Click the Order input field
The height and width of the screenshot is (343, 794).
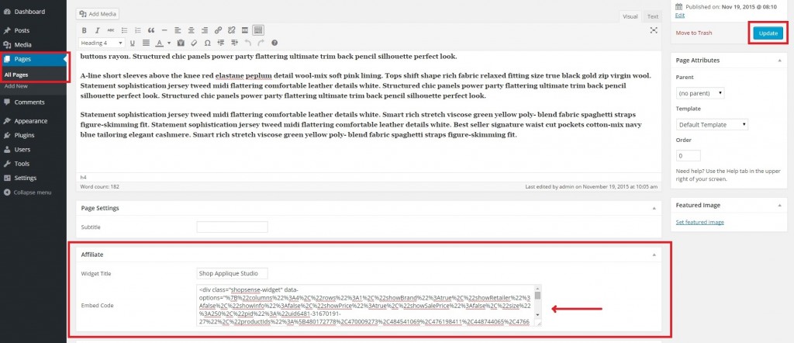pyautogui.click(x=689, y=155)
